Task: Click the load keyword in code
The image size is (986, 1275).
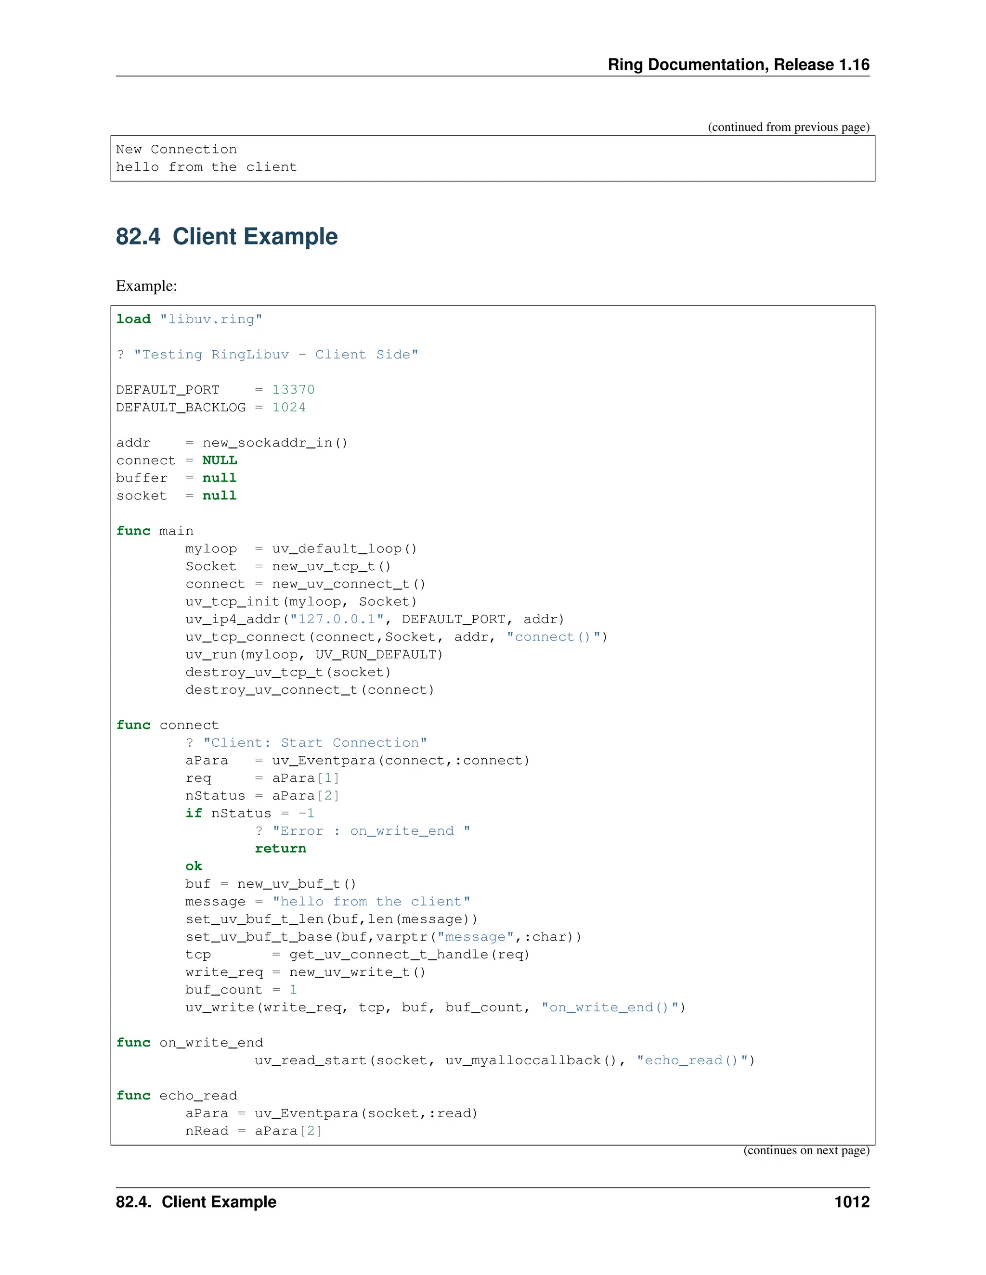Action: [x=133, y=319]
